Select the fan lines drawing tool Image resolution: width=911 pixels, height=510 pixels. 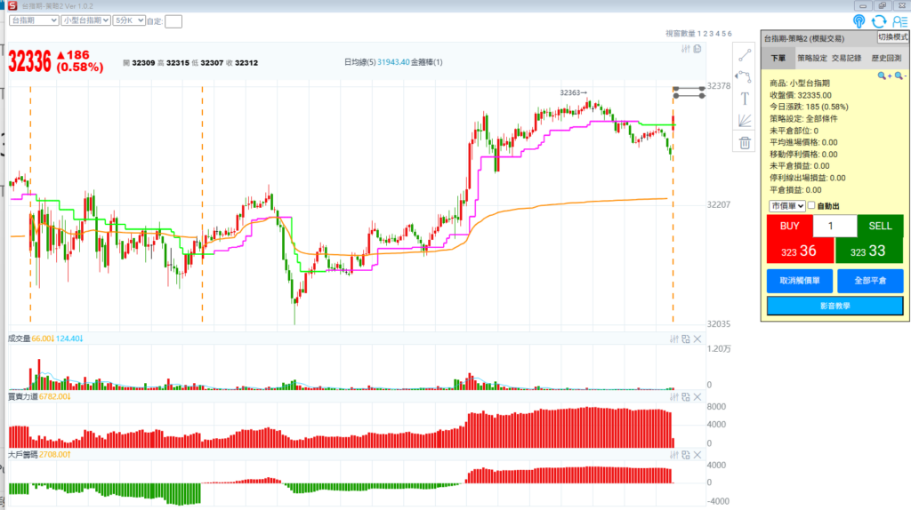pos(745,121)
